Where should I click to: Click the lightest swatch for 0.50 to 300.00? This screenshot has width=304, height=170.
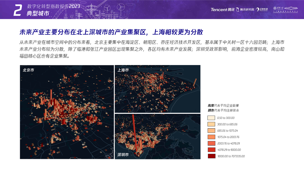211,118
